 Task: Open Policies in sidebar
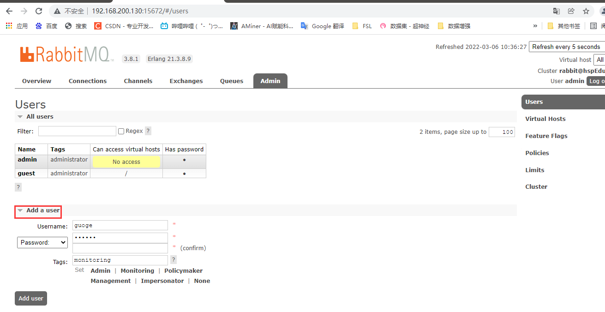(537, 153)
